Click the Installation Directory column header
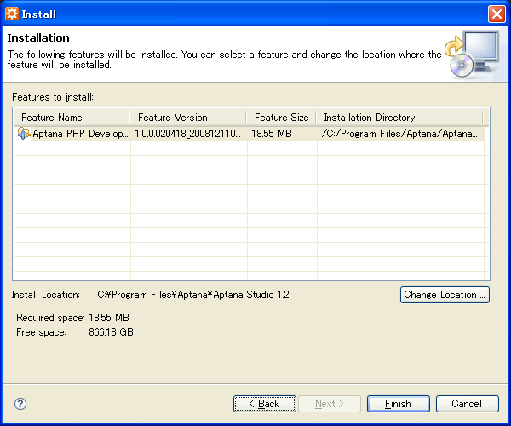 pos(399,118)
